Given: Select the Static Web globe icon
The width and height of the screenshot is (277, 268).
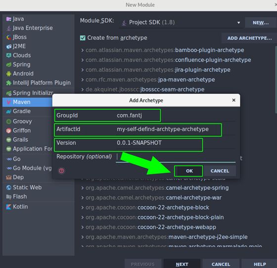Looking at the screenshot, I should click(x=8, y=187).
